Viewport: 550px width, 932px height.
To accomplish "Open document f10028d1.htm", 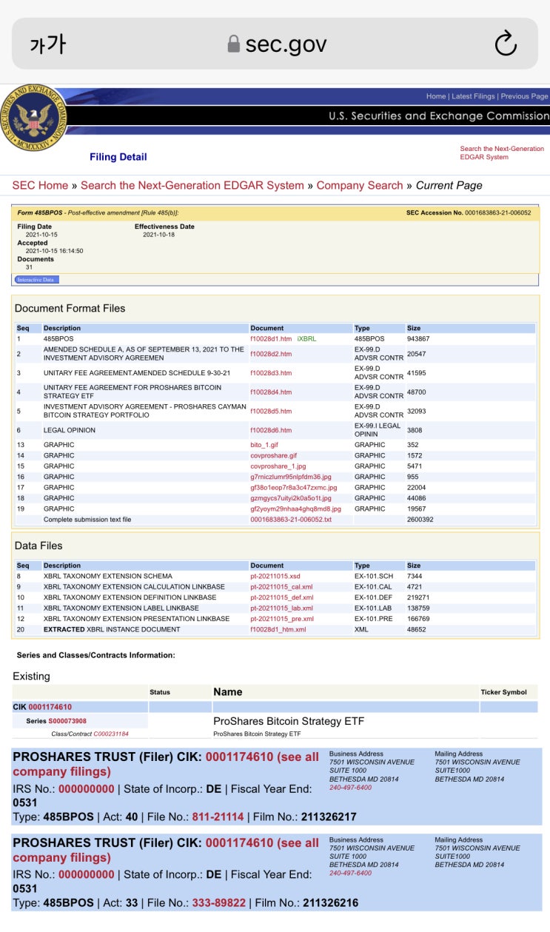I will (x=271, y=338).
